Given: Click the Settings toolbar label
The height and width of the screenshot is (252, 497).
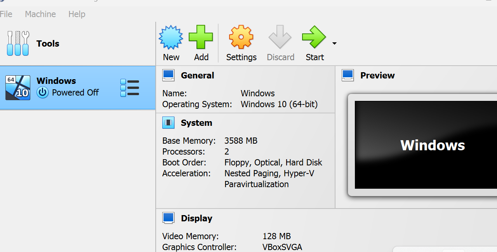Looking at the screenshot, I should [x=241, y=57].
